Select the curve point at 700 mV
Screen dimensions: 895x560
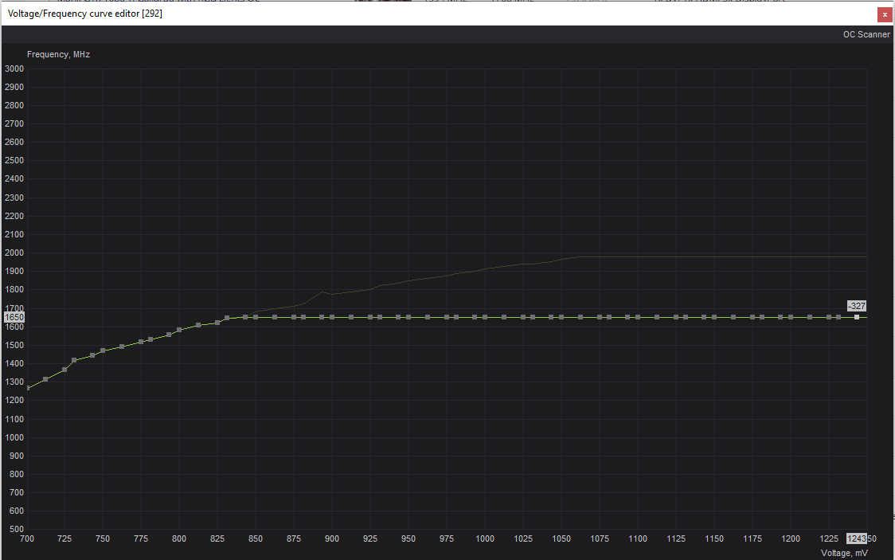point(27,388)
